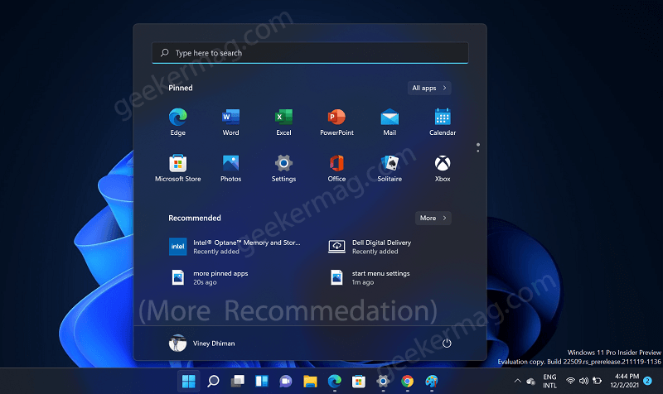Click the Type here to search box
Screen dimensions: 663x394
pyautogui.click(x=310, y=53)
